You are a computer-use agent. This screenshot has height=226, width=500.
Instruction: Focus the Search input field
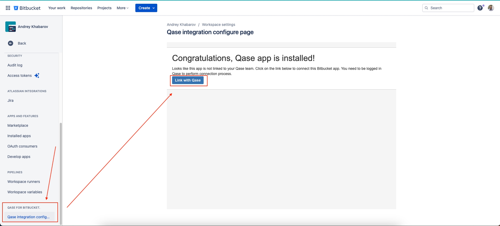[x=450, y=8]
